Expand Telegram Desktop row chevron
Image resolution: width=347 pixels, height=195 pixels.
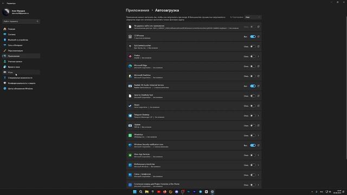pyautogui.click(x=258, y=115)
